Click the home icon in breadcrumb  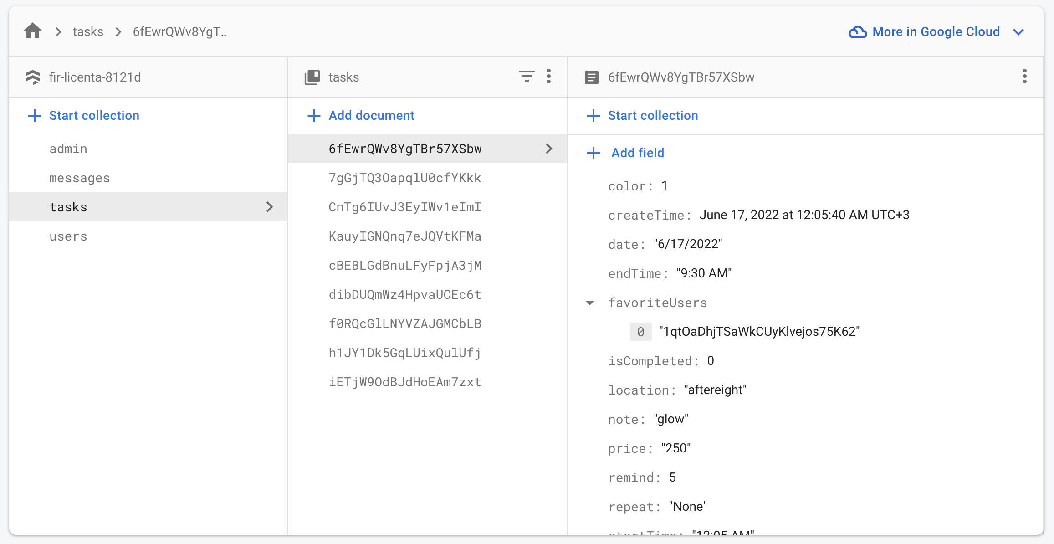(33, 31)
